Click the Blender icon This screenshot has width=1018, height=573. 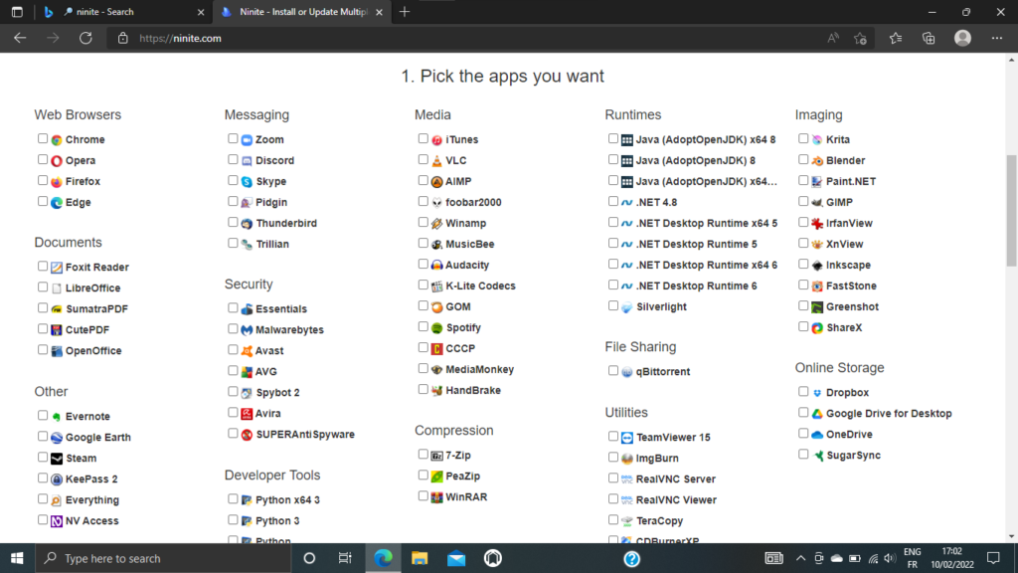(817, 160)
